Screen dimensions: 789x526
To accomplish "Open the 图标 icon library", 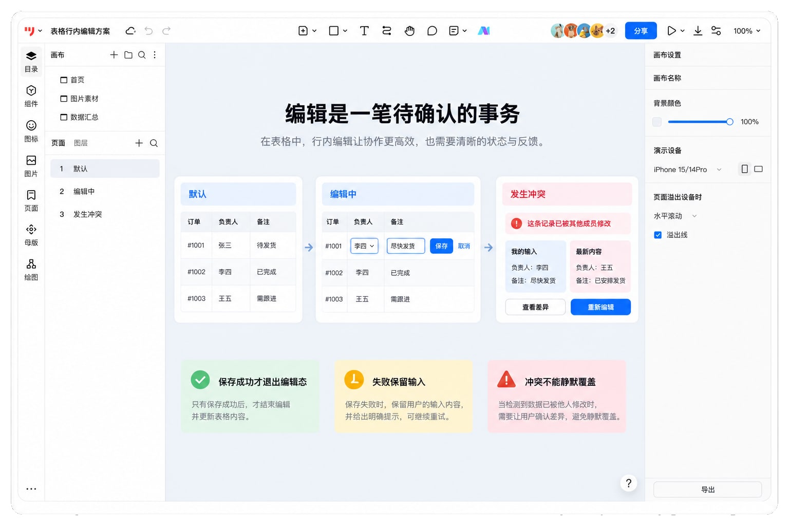I will [x=31, y=131].
